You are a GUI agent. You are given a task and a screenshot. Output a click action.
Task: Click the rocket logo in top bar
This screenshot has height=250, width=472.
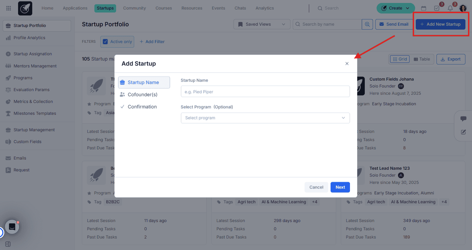point(25,8)
